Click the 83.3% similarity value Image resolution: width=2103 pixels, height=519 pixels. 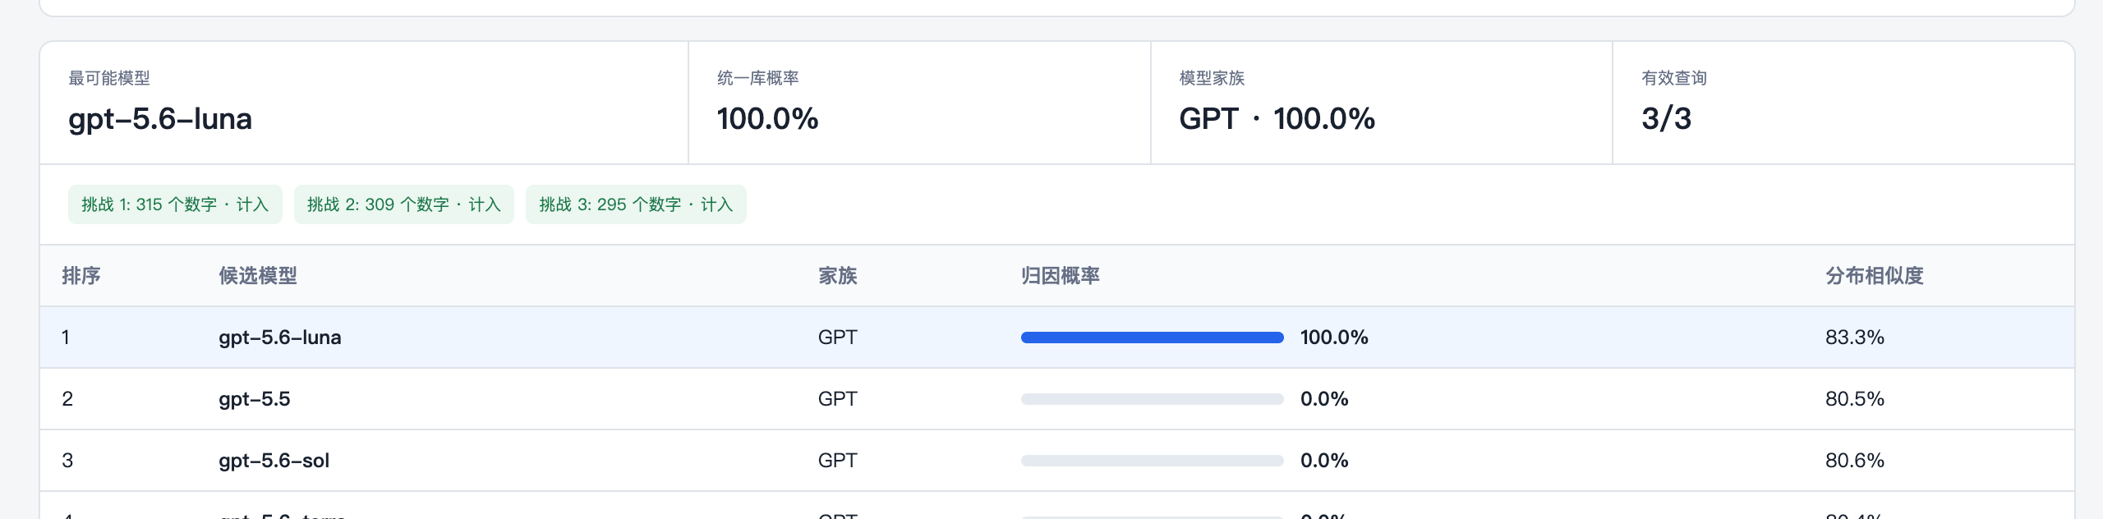click(1855, 338)
